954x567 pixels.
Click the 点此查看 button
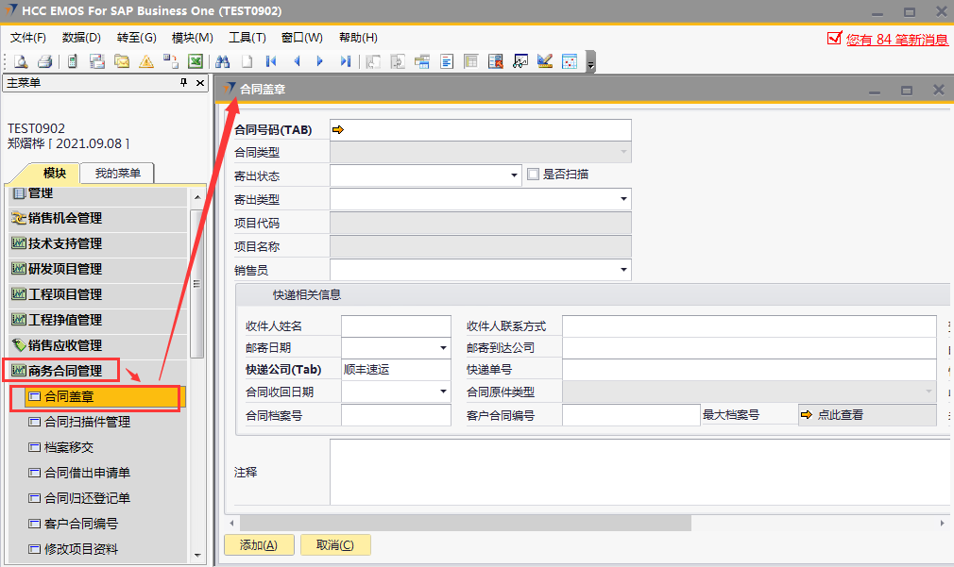839,415
